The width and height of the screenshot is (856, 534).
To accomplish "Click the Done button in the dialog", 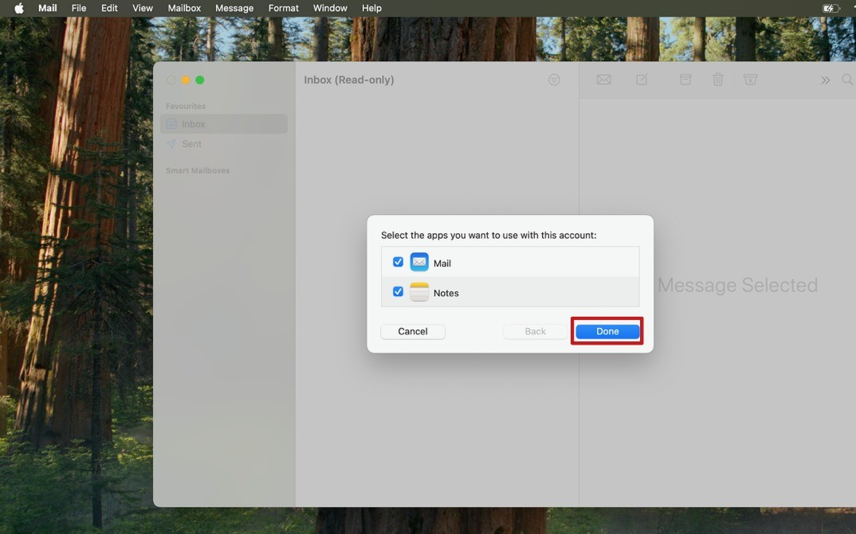I will coord(607,331).
